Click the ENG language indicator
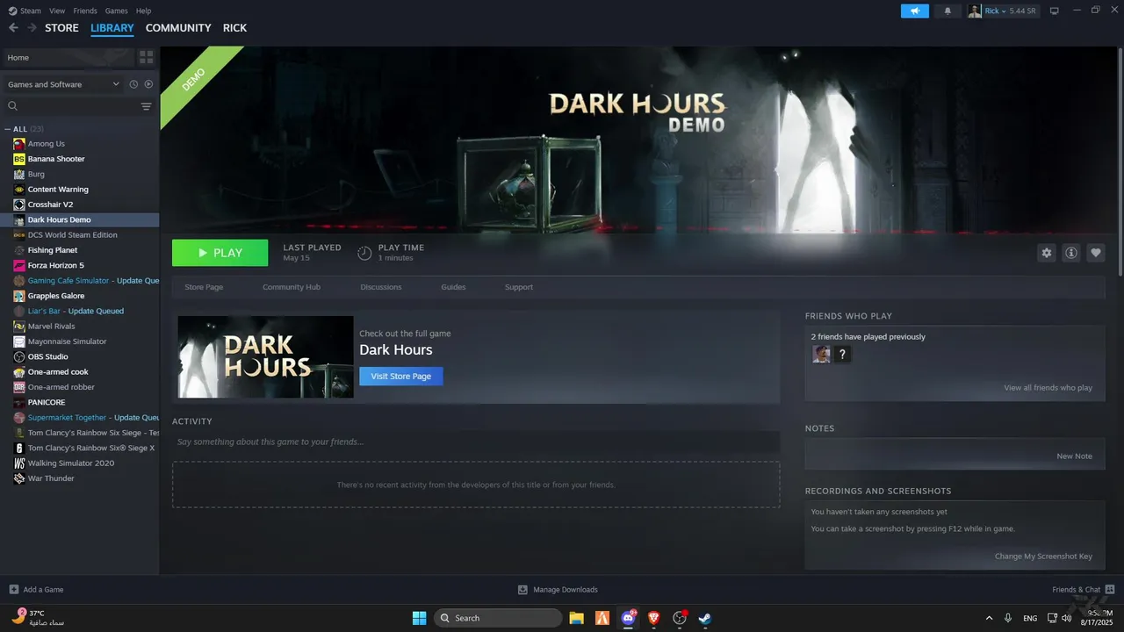 click(x=1030, y=619)
